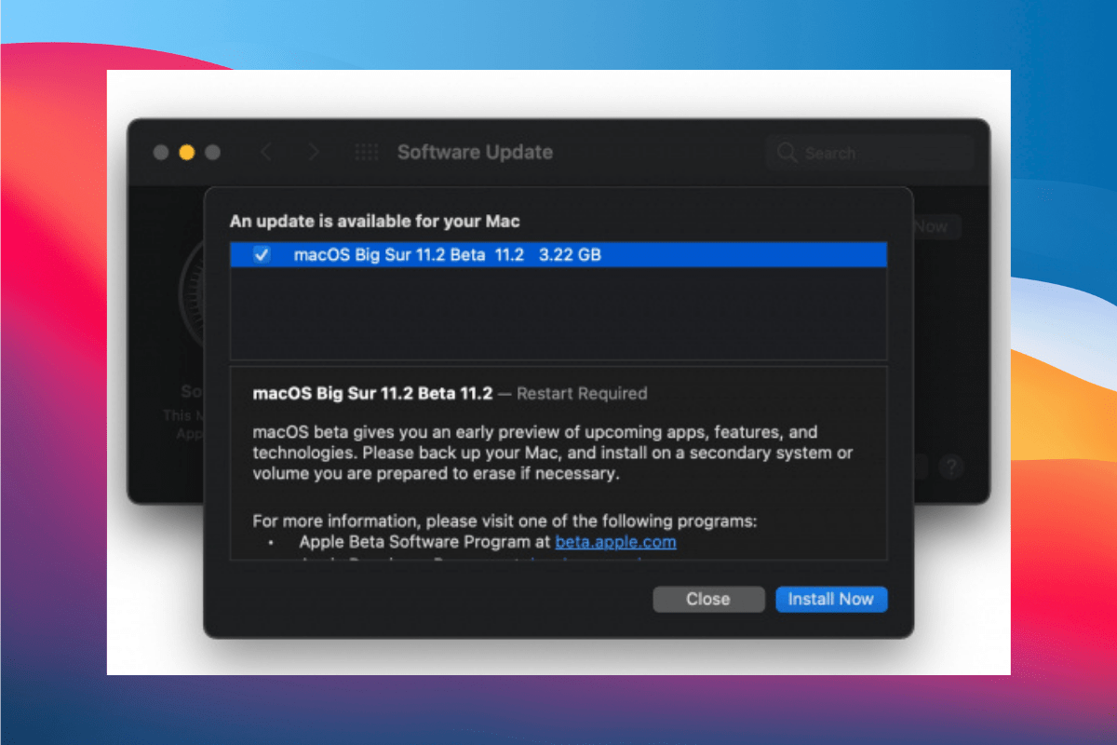Select the 3.22 GB size text
The height and width of the screenshot is (745, 1117).
[570, 254]
